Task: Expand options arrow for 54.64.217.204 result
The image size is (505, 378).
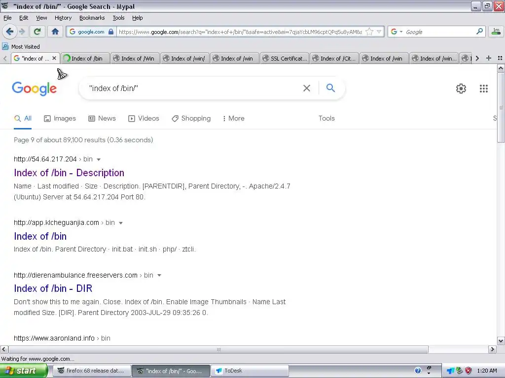Action: 99,159
